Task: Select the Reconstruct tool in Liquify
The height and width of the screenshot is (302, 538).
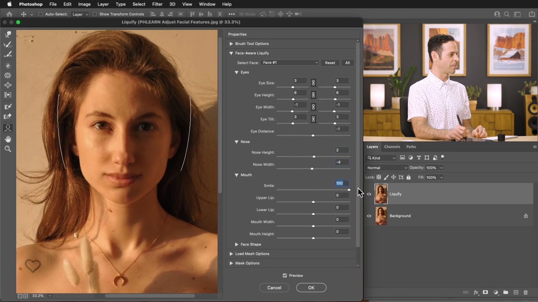Action: pos(8,44)
